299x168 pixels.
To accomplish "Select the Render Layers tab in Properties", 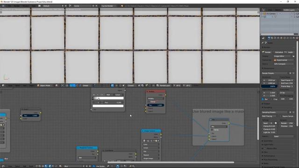I will (x=272, y=38).
